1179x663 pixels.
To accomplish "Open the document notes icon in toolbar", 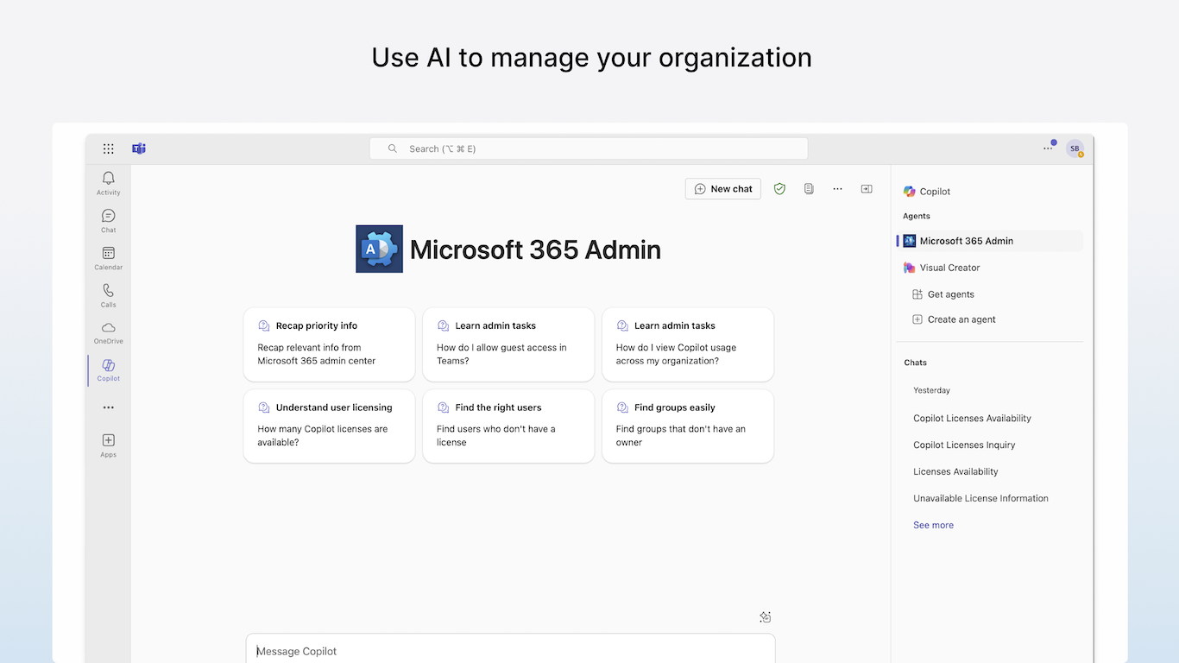I will (809, 189).
